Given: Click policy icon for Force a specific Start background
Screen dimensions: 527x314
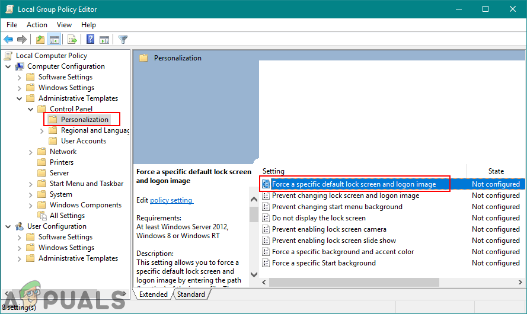Looking at the screenshot, I should coord(266,263).
